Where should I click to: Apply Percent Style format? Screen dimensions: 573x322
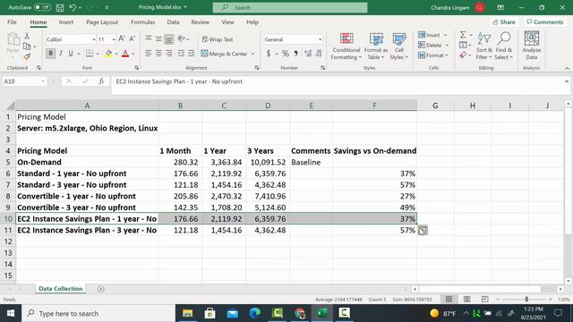(286, 54)
